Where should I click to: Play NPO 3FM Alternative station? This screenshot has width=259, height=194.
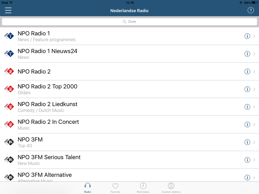click(x=45, y=175)
